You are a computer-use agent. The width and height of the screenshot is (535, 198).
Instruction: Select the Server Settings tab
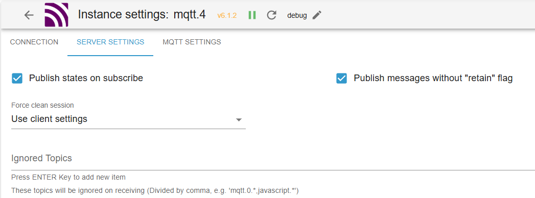coord(110,42)
